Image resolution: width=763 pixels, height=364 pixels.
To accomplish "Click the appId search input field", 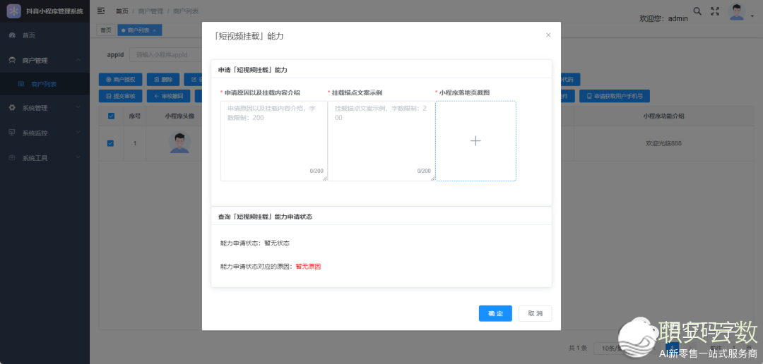I will click(165, 54).
